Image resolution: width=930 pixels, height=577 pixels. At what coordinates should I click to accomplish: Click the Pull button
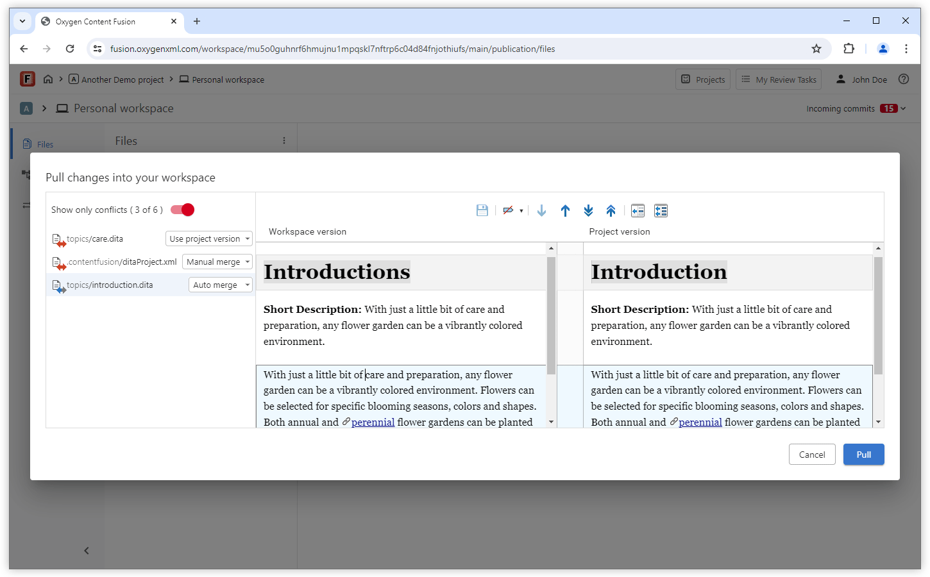click(x=863, y=455)
